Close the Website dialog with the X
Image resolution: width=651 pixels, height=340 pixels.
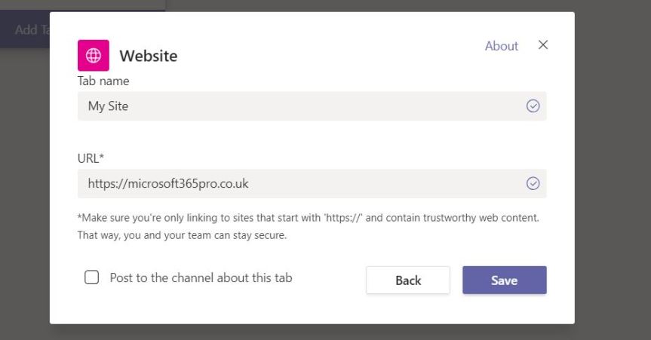click(x=542, y=45)
